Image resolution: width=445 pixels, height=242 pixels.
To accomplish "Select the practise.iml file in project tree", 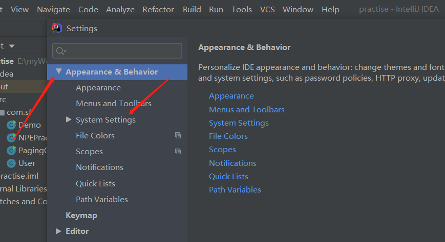I will pyautogui.click(x=19, y=176).
